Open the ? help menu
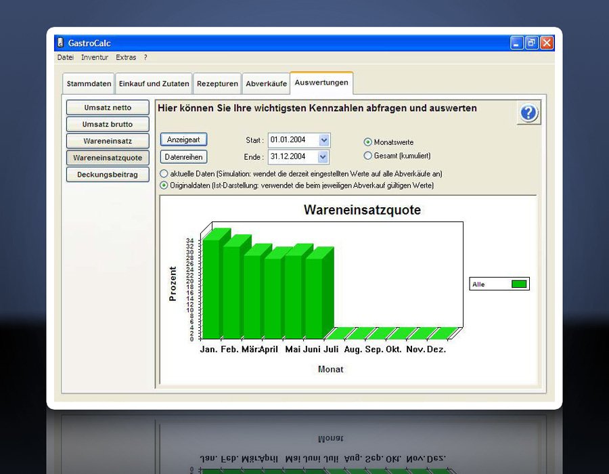The height and width of the screenshot is (474, 609). point(145,57)
